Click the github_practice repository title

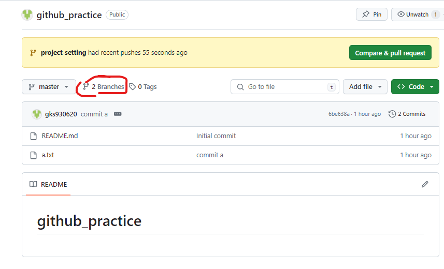point(69,14)
